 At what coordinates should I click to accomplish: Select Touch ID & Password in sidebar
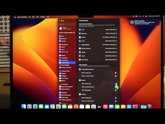(67, 87)
